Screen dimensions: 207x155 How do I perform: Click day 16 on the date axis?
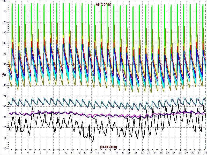point(104,152)
